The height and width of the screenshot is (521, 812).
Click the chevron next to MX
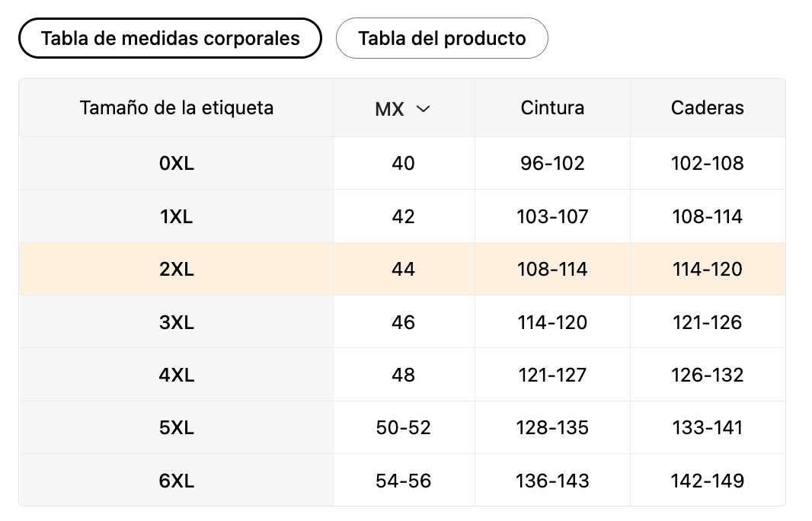click(423, 109)
